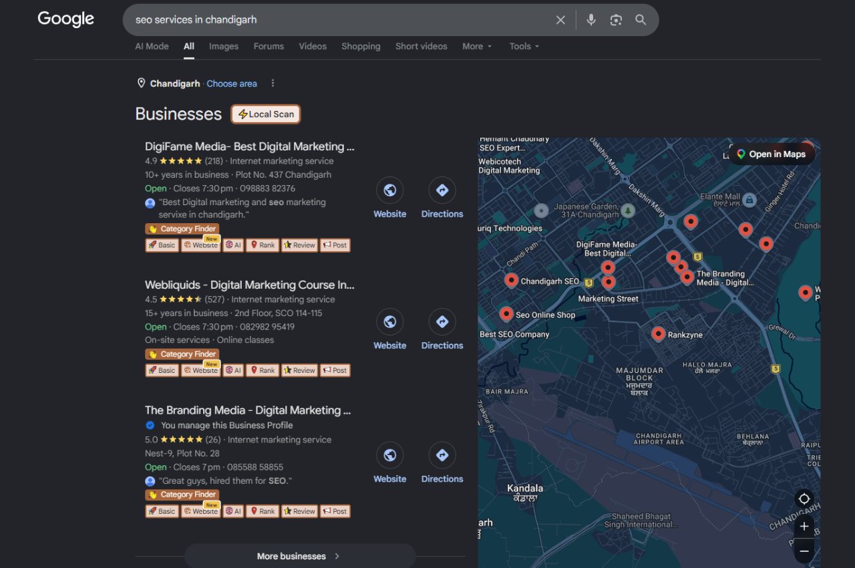Viewport: 855px width, 568px height.
Task: Open The Branding Media website globe icon
Action: pyautogui.click(x=390, y=456)
